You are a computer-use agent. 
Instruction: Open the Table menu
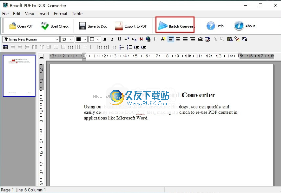pos(77,13)
